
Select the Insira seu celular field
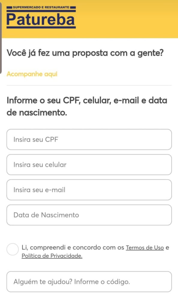pos(89,165)
